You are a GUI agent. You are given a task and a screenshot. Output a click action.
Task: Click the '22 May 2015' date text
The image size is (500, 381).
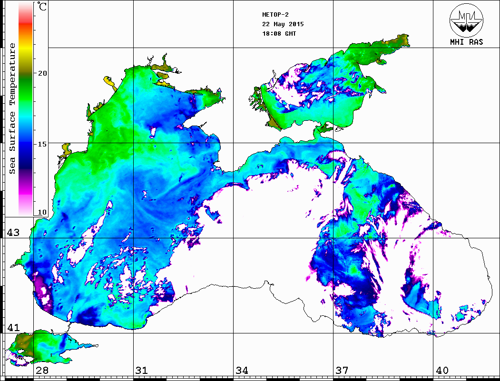point(283,24)
